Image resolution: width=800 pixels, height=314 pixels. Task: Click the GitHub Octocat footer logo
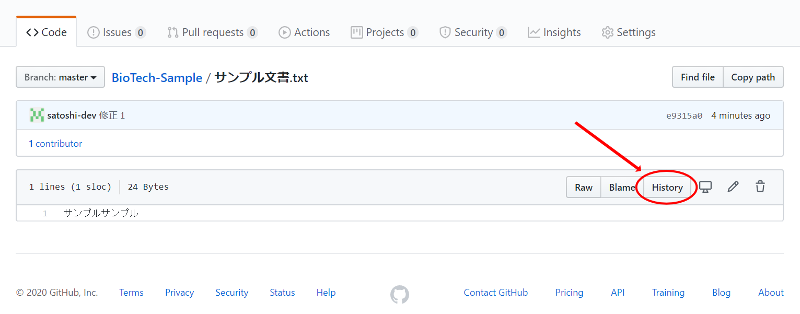pyautogui.click(x=400, y=294)
